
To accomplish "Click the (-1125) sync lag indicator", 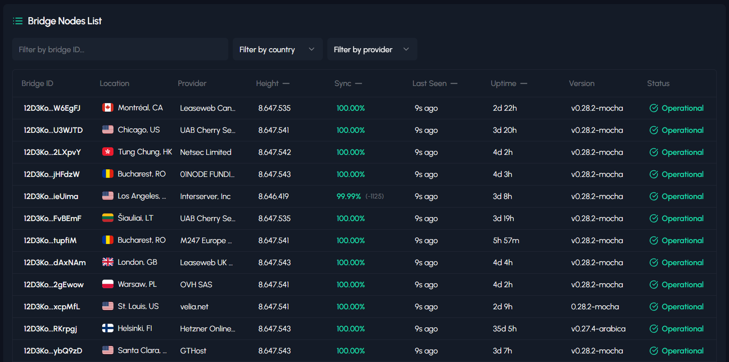I will [375, 196].
